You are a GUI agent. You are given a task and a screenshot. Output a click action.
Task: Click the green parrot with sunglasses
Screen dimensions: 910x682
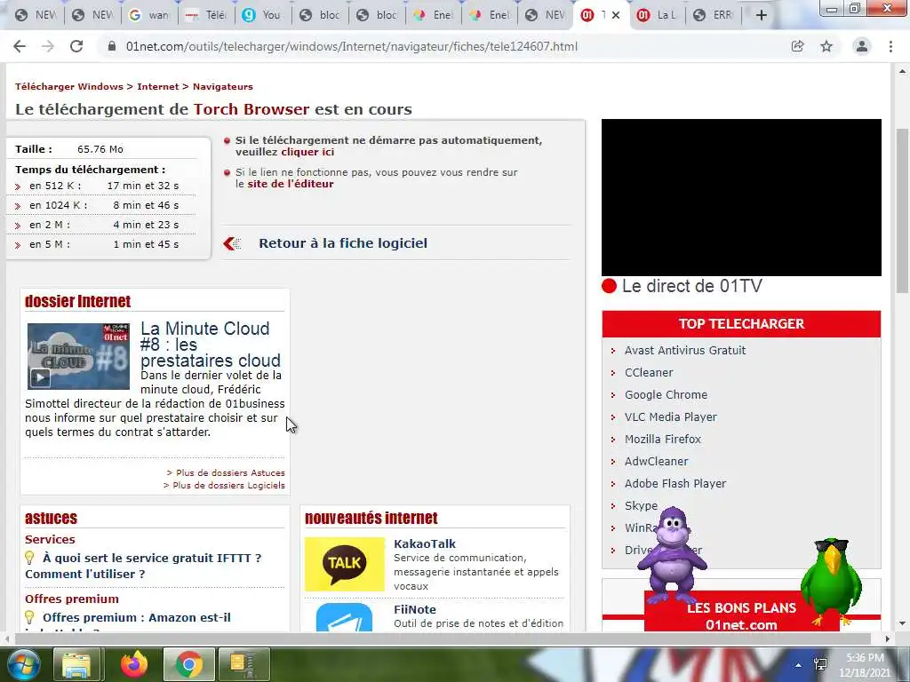831,580
